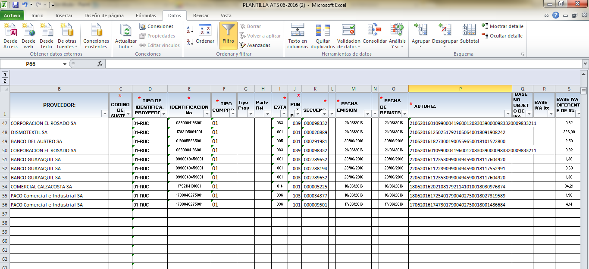
Task: Open FECHA DE REGISTR filter dropdown
Action: [x=404, y=114]
